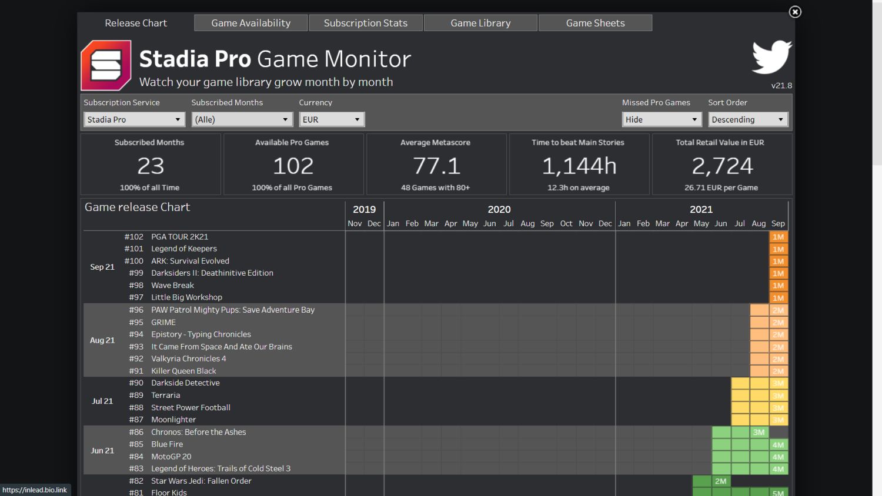
Task: Go to the Game Library tab
Action: pyautogui.click(x=480, y=23)
